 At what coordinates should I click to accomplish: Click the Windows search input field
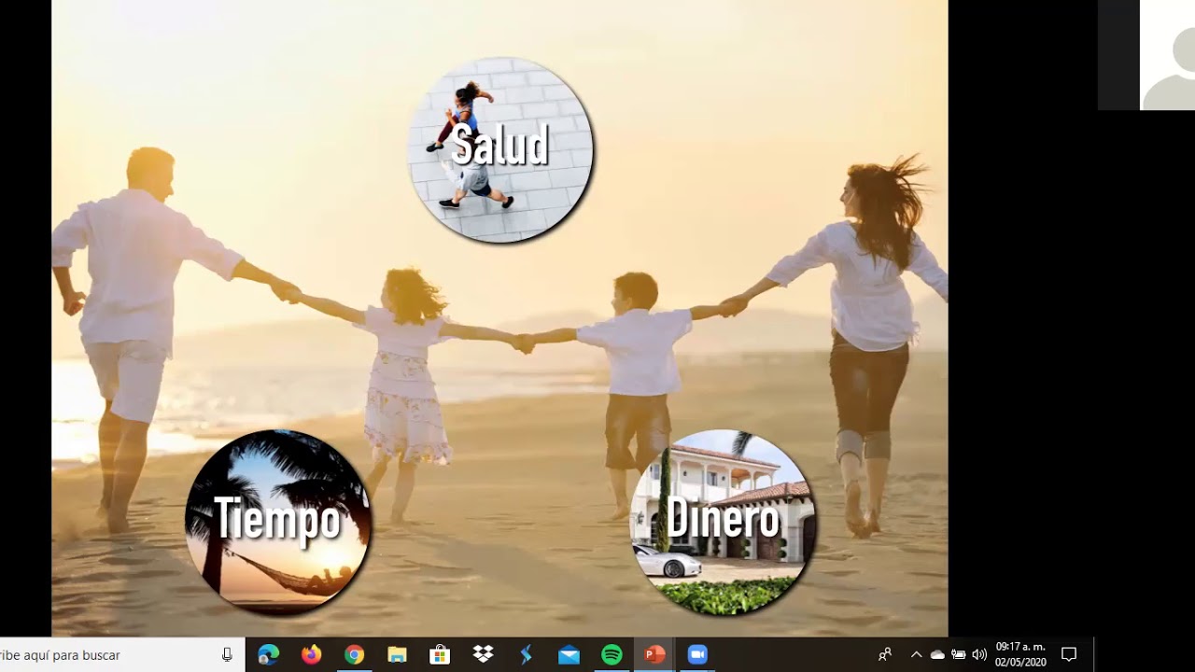pyautogui.click(x=122, y=655)
